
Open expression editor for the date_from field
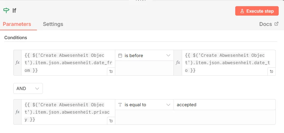[111, 72]
